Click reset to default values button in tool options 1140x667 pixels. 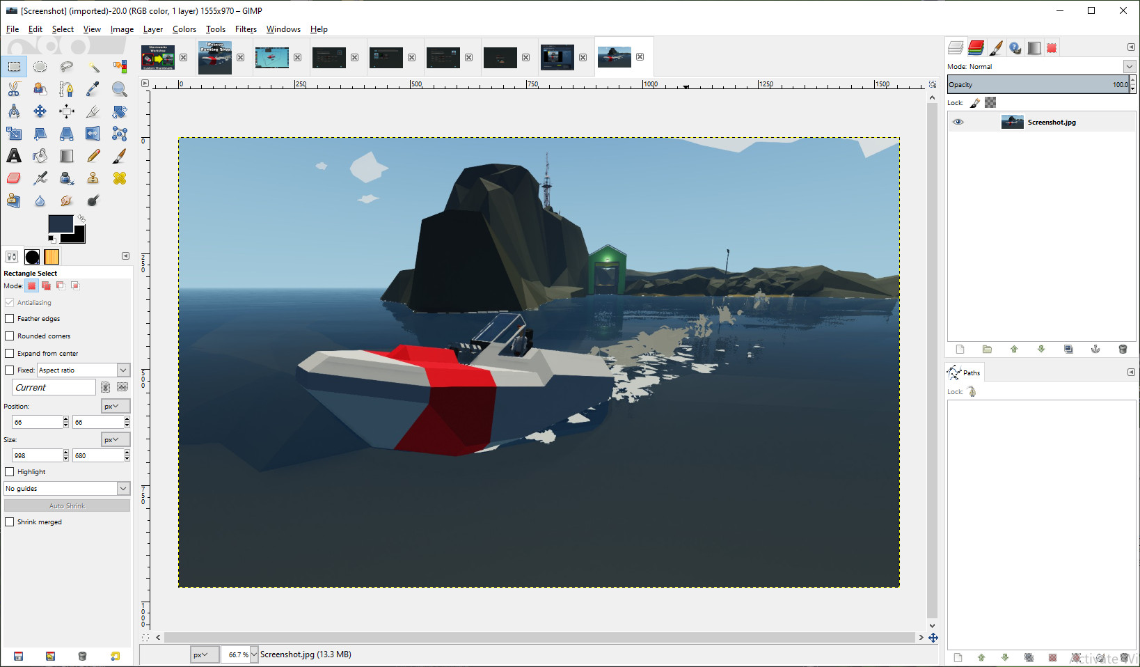(115, 656)
